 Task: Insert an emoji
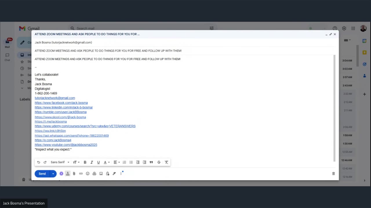point(88,174)
